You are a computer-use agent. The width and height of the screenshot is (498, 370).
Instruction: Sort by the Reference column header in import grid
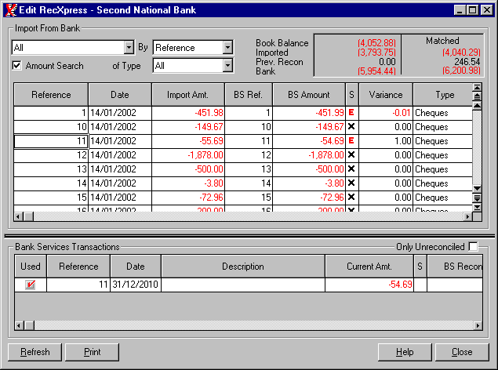tap(51, 95)
